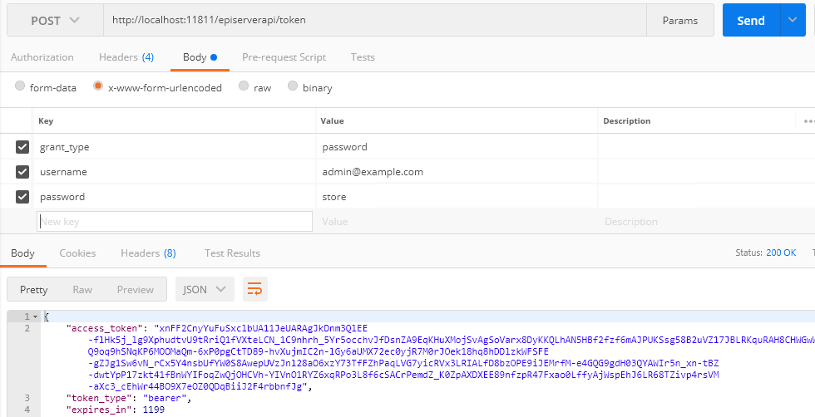Switch response view to Raw
Viewport: 815px width, 417px height.
coord(82,290)
